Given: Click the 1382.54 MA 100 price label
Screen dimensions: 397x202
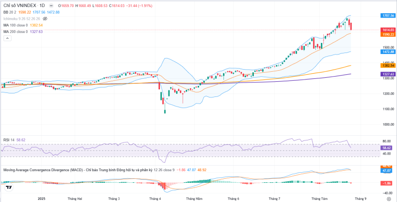Looking at the screenshot, I should pos(388,65).
